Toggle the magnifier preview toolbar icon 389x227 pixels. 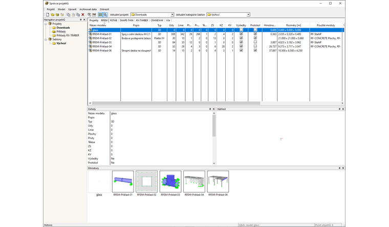point(105,15)
